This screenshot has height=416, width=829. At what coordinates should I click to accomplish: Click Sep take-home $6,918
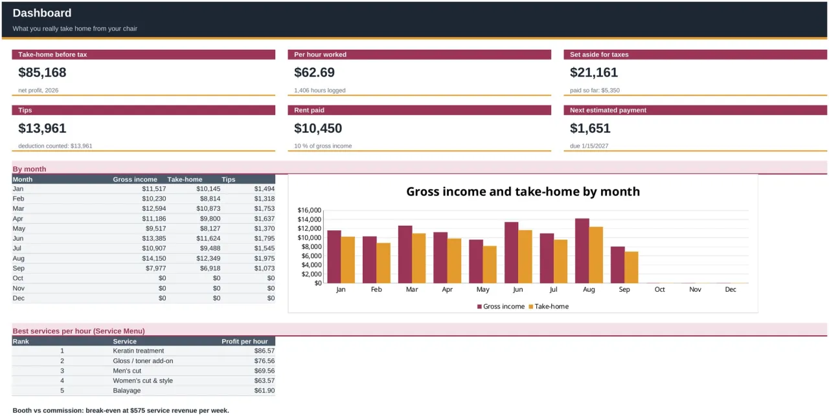tap(210, 268)
